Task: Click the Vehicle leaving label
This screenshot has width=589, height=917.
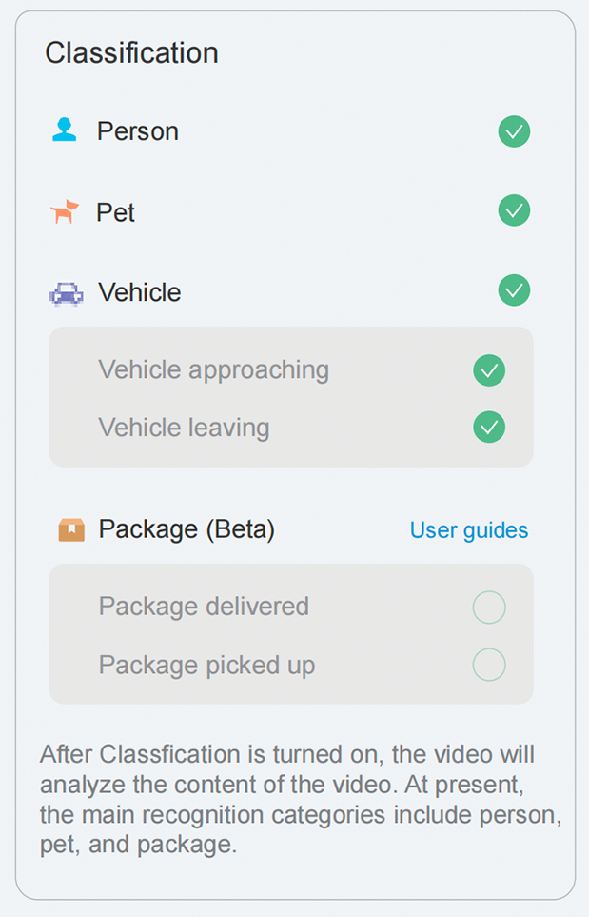Action: tap(184, 429)
